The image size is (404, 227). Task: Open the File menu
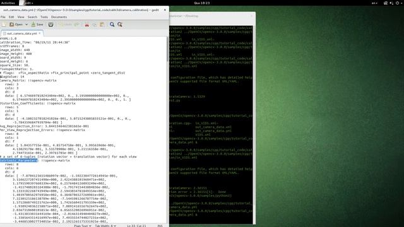3,17
